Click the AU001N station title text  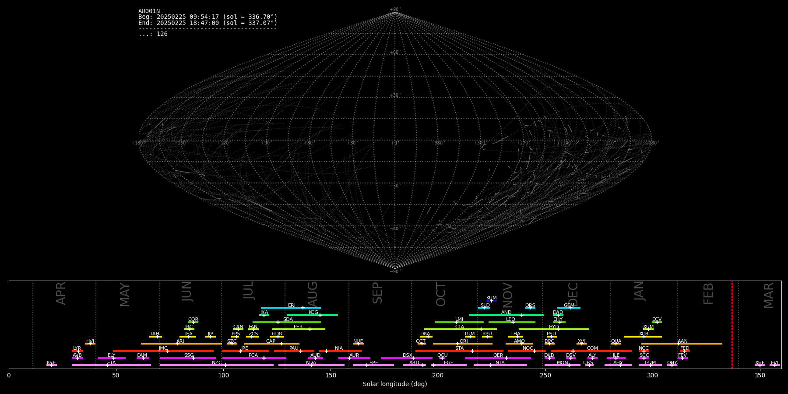(149, 11)
